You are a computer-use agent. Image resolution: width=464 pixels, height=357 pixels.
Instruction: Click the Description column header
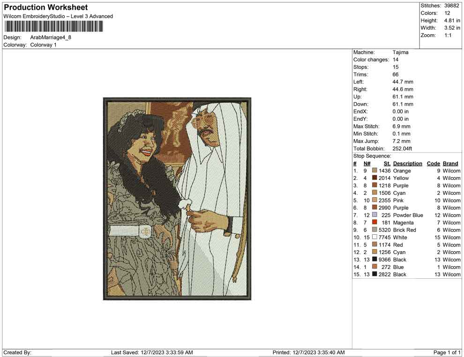(x=407, y=164)
